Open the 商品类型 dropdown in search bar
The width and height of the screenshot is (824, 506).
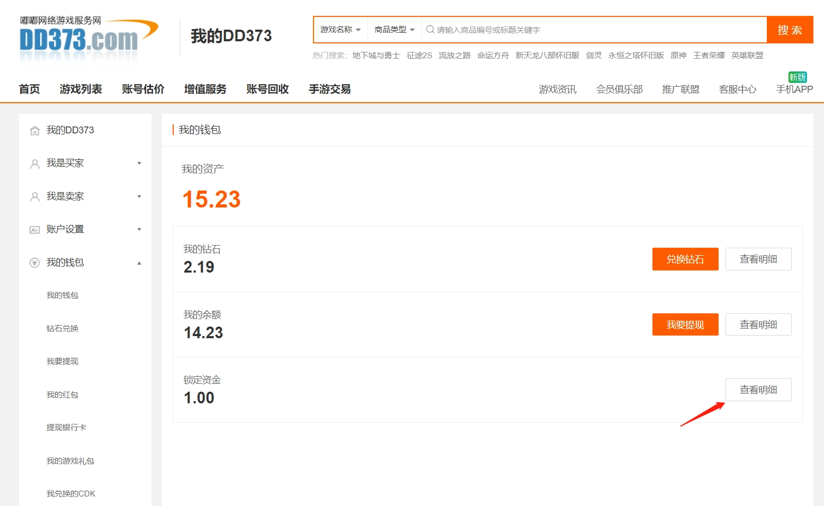(x=395, y=30)
